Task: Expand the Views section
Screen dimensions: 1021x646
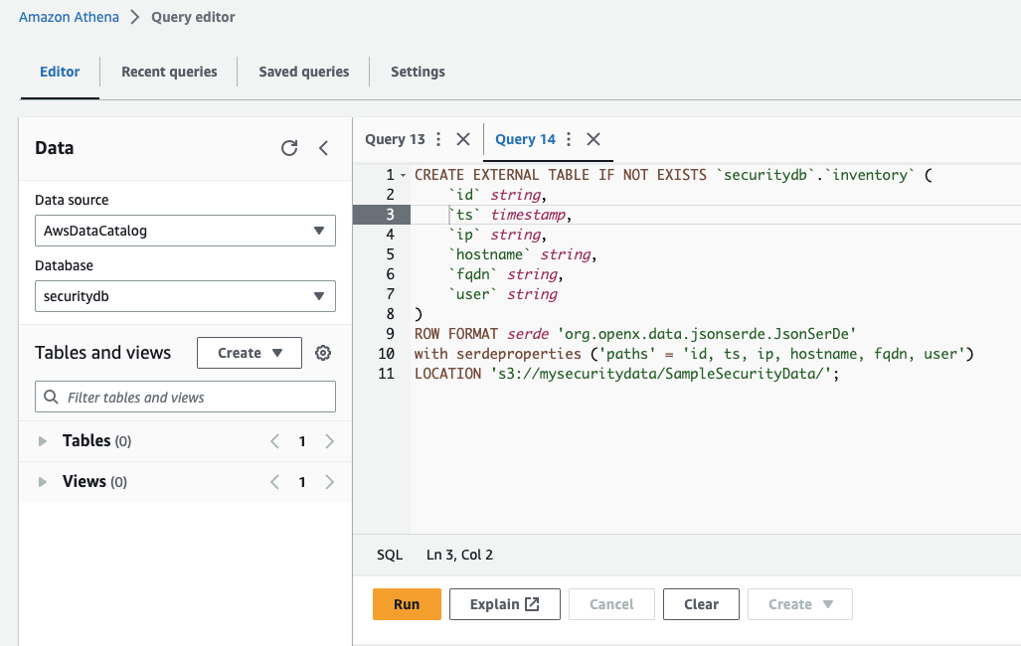Action: 43,482
